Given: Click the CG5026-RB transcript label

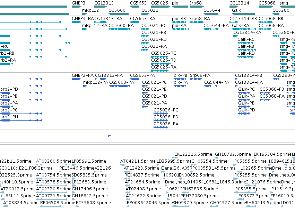Looking at the screenshot, I should coord(164,60).
